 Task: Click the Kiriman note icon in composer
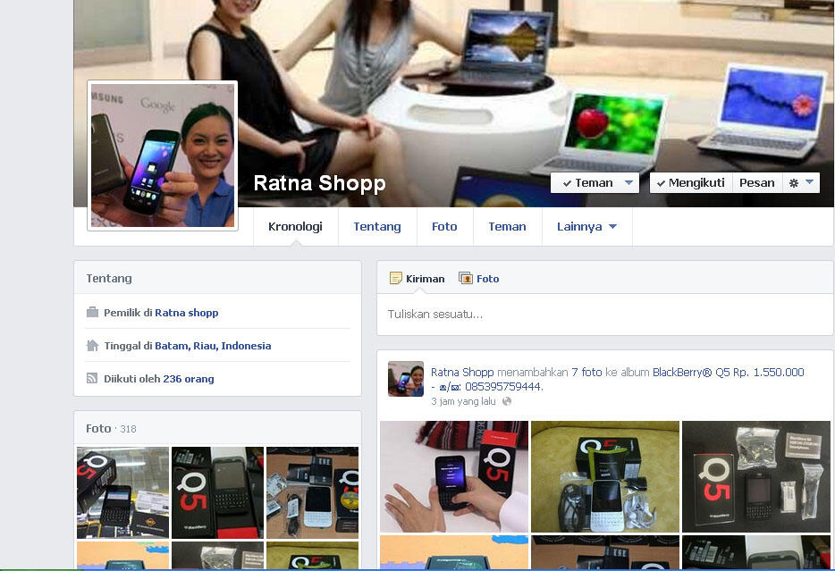[x=396, y=278]
